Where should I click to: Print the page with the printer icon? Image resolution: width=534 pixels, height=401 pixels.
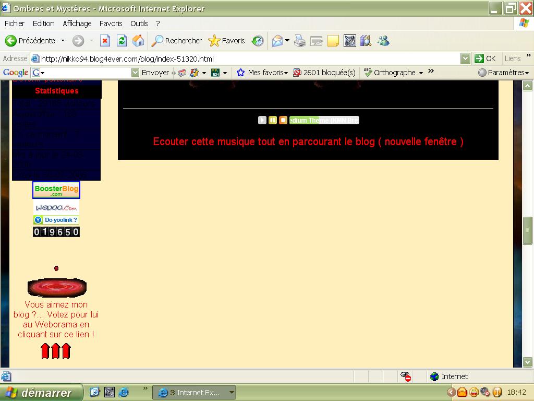[x=300, y=41]
